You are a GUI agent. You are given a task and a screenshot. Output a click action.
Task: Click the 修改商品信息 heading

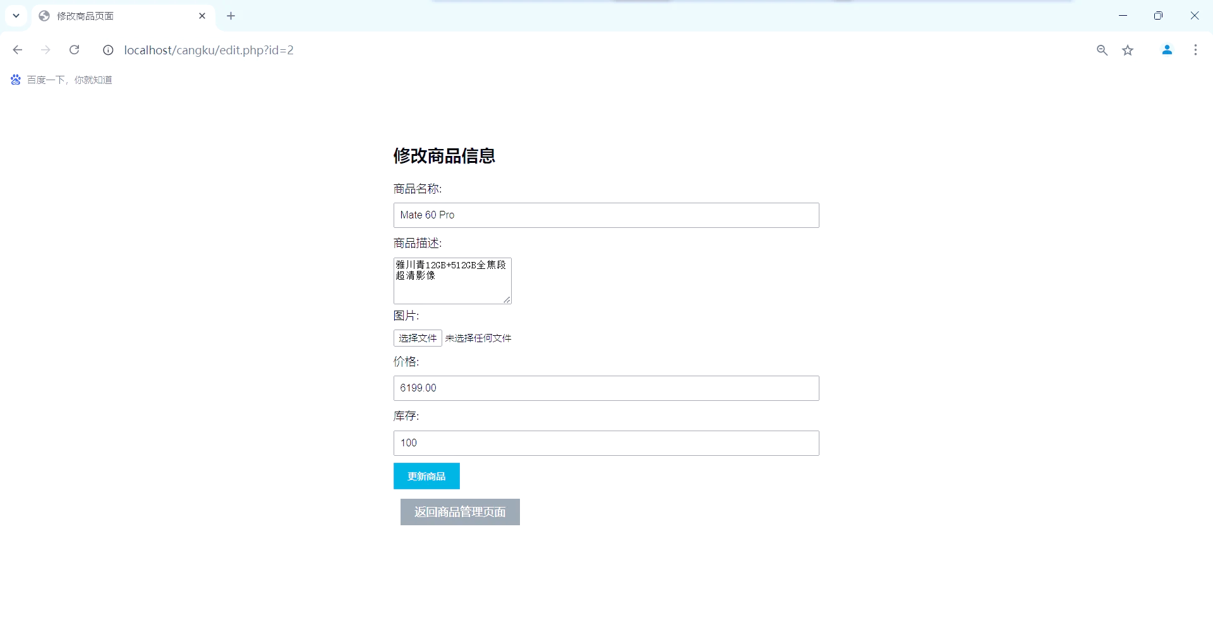click(444, 155)
